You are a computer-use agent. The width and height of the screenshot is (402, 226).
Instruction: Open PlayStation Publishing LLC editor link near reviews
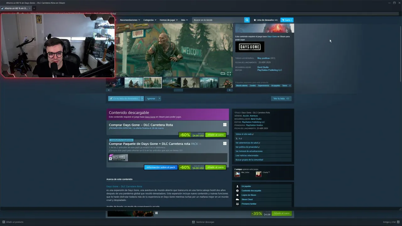click(269, 70)
